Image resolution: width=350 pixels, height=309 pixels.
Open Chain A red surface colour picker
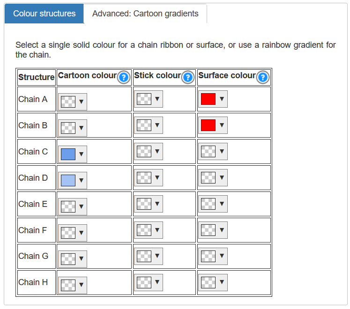(213, 99)
